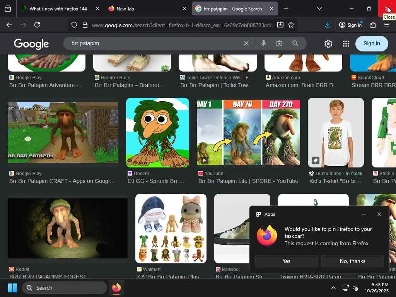The image size is (396, 297).
Task: Click the address bar URL
Action: coord(183,25)
